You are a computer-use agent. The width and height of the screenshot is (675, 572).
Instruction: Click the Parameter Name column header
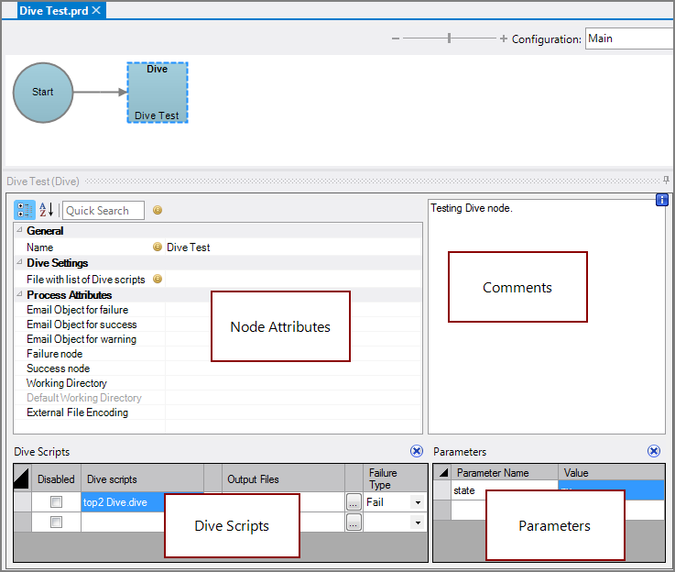pos(505,472)
